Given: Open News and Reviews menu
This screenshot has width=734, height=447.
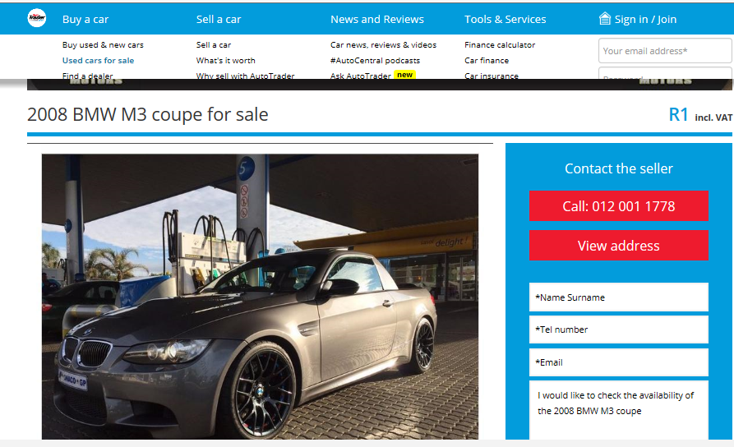Looking at the screenshot, I should pos(376,19).
